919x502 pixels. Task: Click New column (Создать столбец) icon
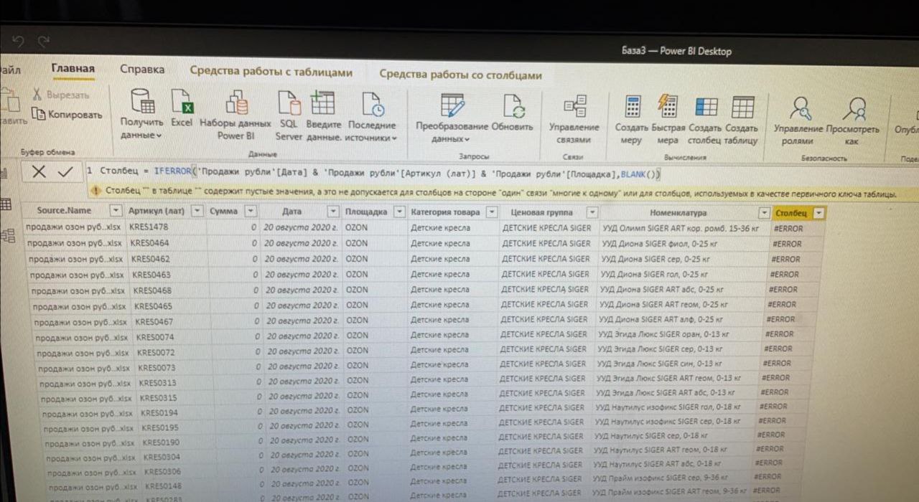pyautogui.click(x=706, y=107)
